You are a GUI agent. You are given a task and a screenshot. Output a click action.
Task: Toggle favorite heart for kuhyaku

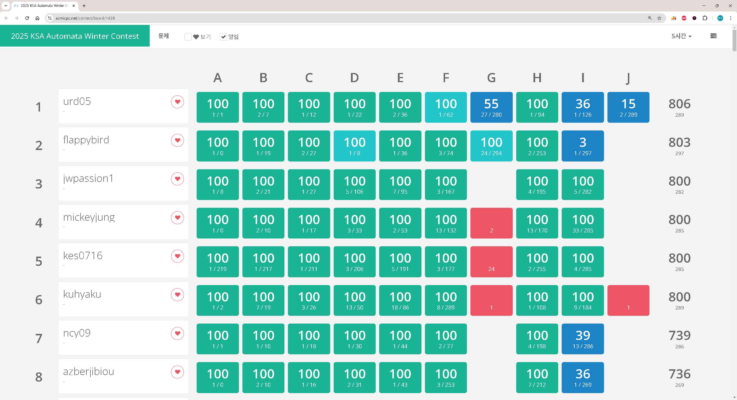177,295
